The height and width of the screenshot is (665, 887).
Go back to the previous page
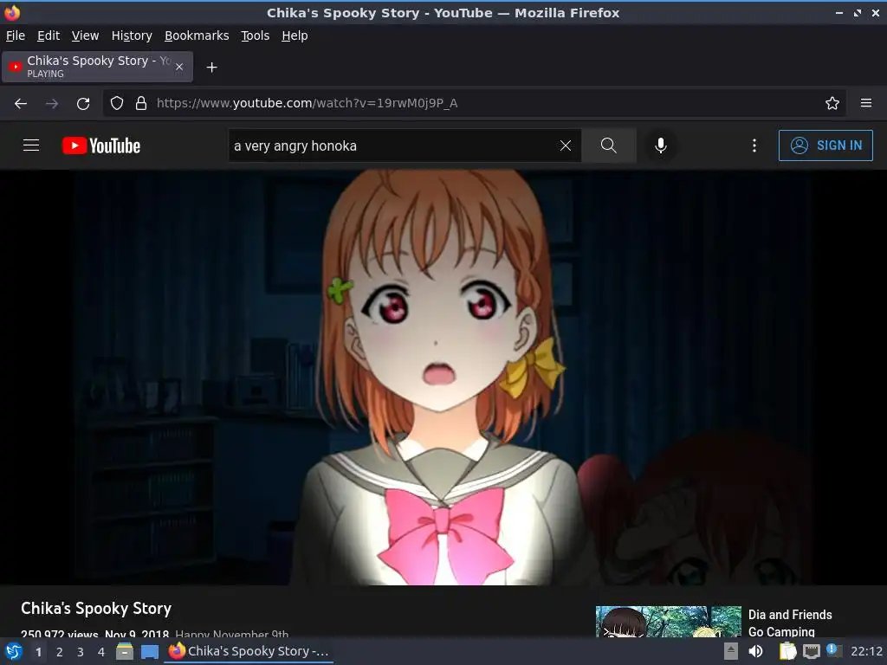[21, 104]
